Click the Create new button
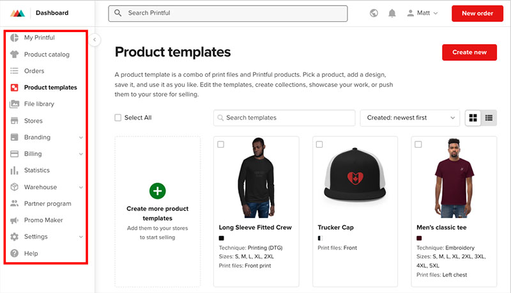The image size is (511, 293). point(469,52)
